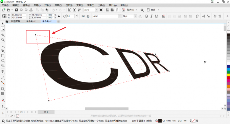Activate the Text tool
This screenshot has height=124, width=230.
[3, 72]
